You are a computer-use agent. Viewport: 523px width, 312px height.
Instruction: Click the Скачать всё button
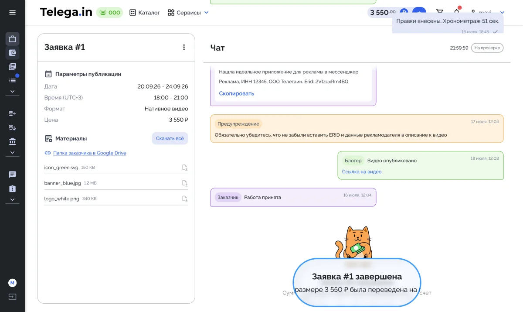tap(170, 138)
